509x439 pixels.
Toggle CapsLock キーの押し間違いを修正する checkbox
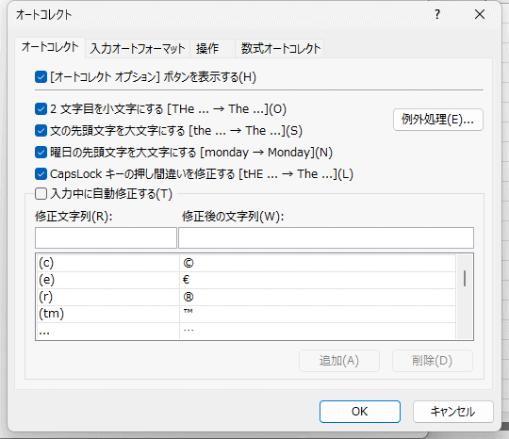pyautogui.click(x=41, y=174)
